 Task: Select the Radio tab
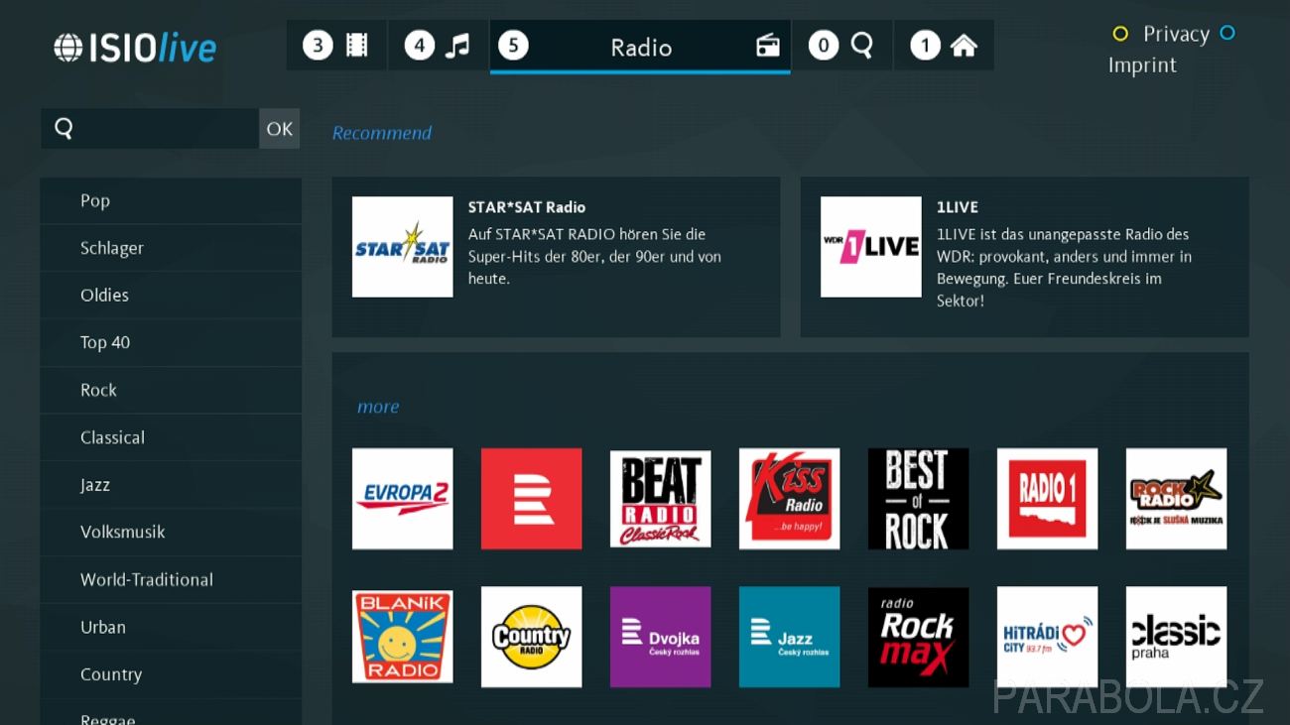[x=640, y=46]
